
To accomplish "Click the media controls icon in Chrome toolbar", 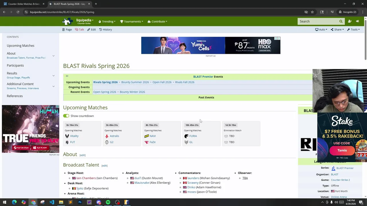I will [332, 12].
